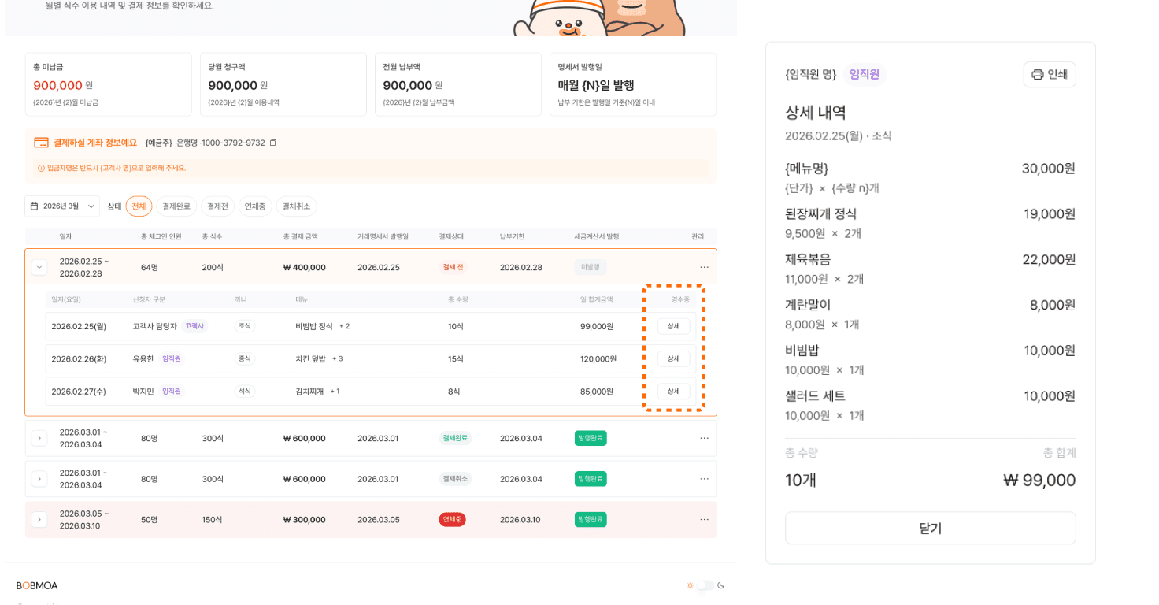Open 상세 receipt for 유용한 on 2026.02.26
The width and height of the screenshot is (1159, 605).
pos(673,358)
